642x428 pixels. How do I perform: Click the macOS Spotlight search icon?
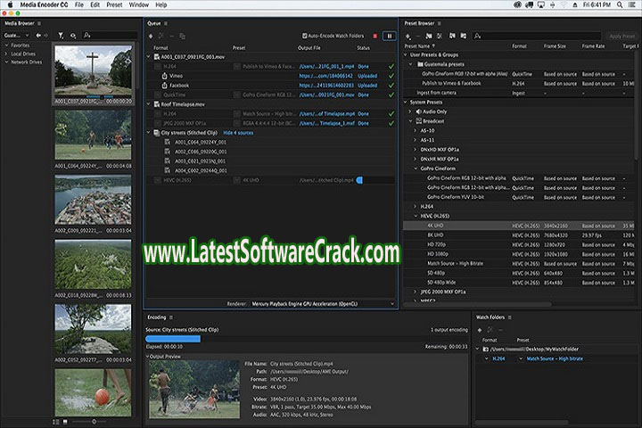(618, 5)
